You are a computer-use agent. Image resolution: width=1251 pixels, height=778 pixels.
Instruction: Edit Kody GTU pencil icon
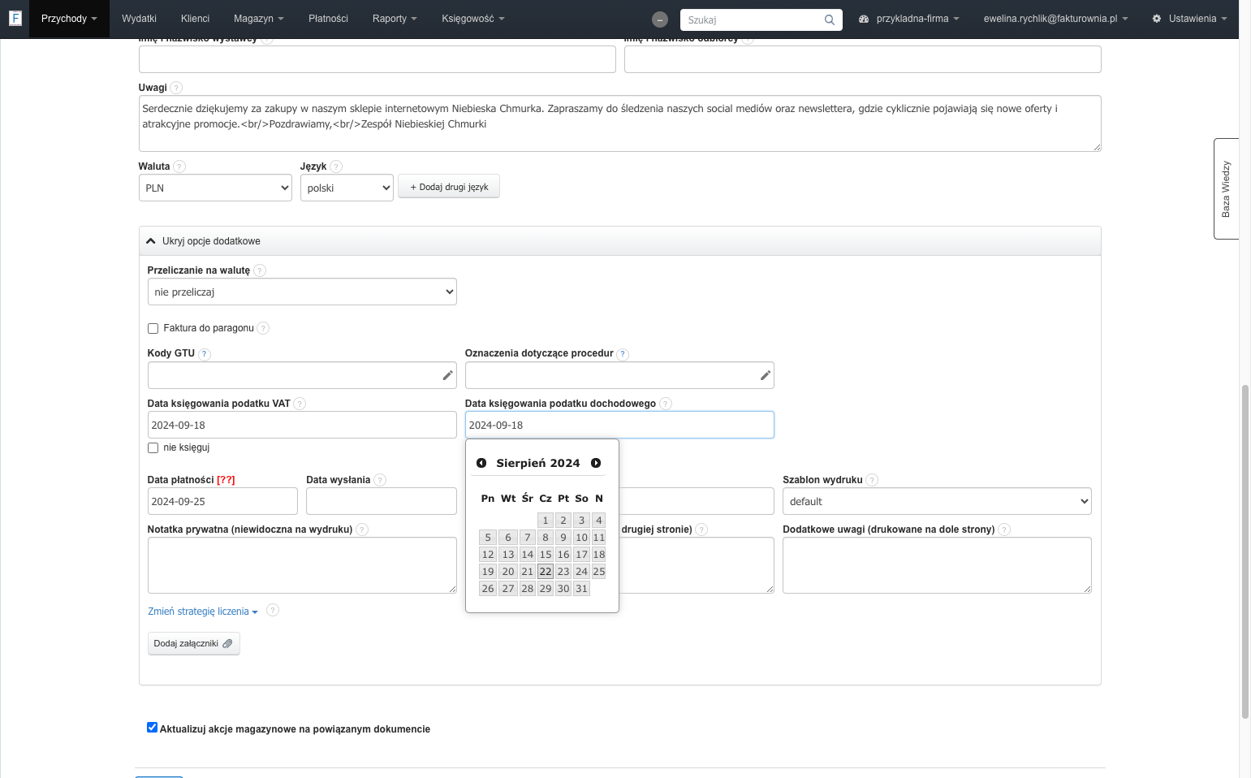pyautogui.click(x=447, y=375)
